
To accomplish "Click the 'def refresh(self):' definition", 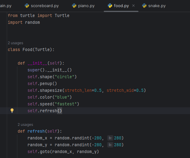I will click(x=40, y=131).
